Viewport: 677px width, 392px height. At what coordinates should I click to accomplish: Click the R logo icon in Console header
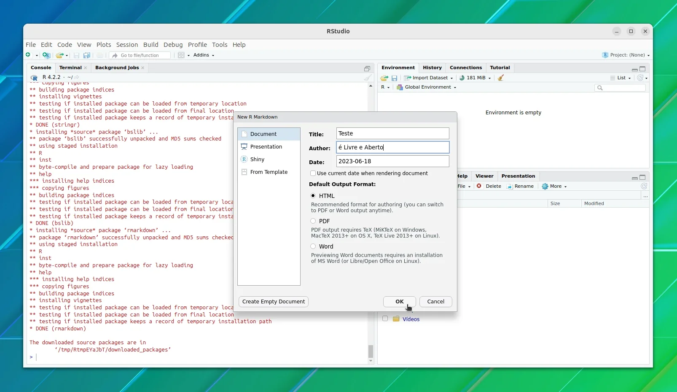[x=34, y=78]
